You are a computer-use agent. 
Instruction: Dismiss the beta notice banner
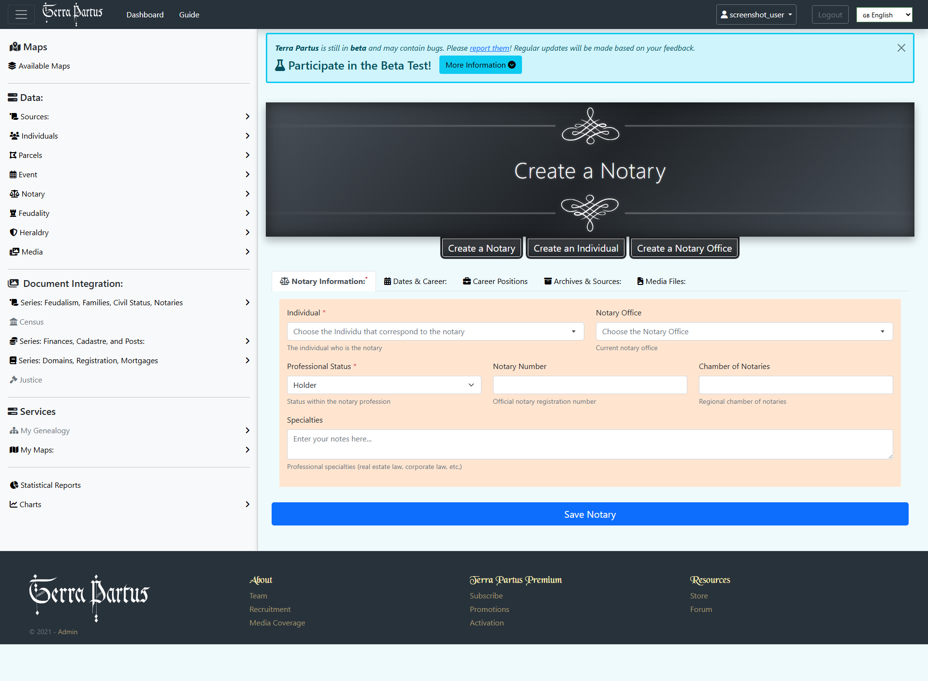(x=901, y=48)
